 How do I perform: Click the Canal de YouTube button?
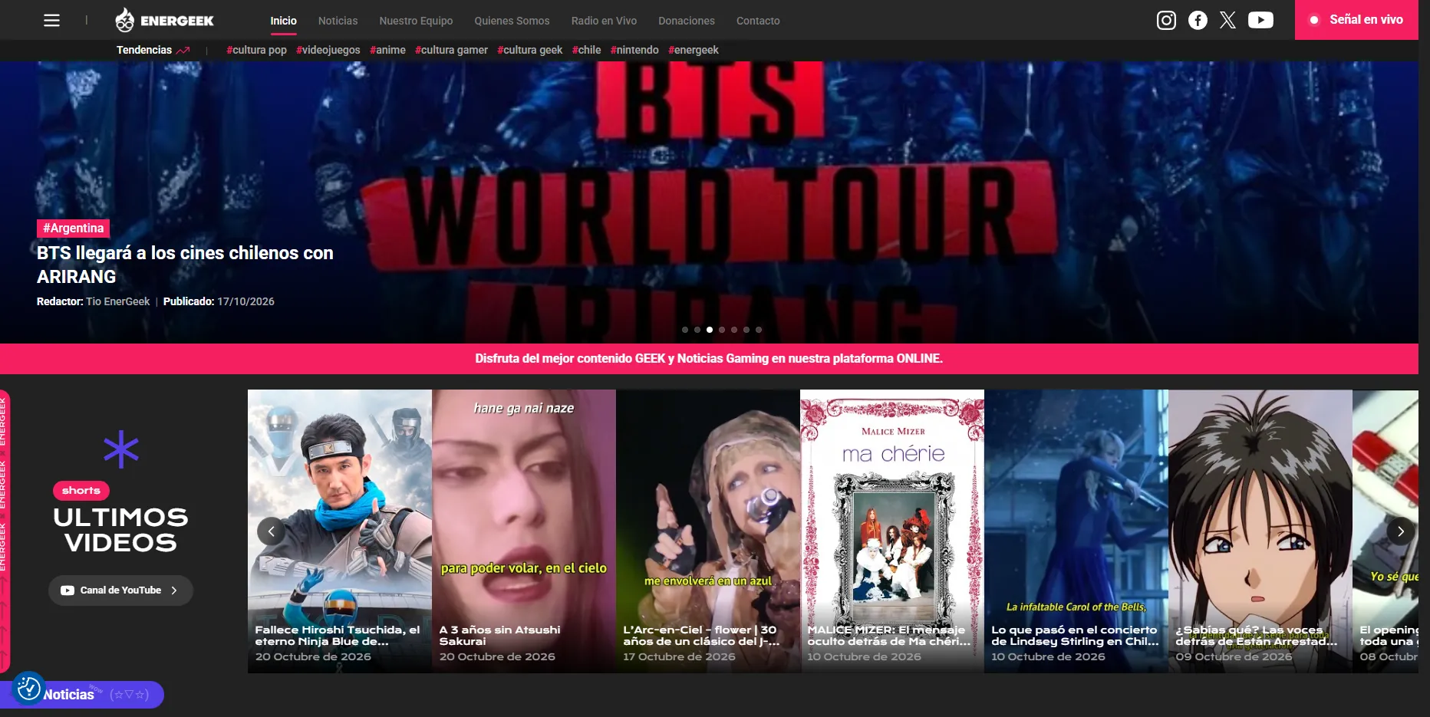tap(120, 590)
